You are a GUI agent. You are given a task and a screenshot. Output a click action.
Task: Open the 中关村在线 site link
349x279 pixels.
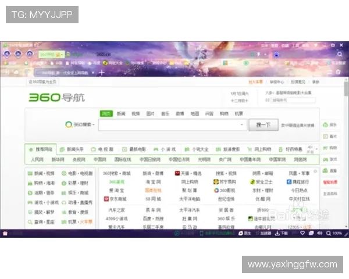pyautogui.click(x=299, y=199)
